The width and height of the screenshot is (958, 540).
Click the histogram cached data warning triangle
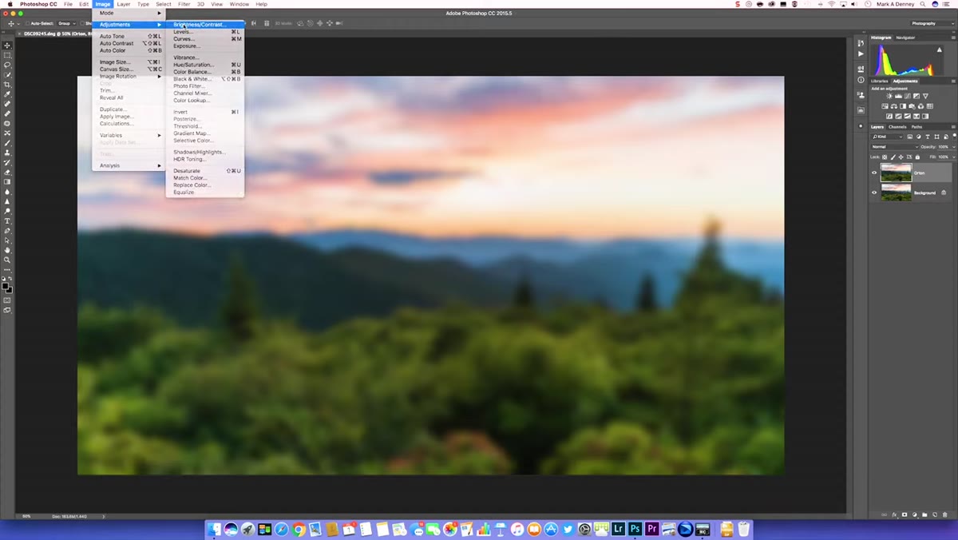click(939, 50)
